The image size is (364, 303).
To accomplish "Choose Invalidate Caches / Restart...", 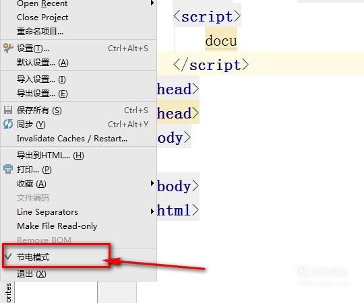I will [72, 139].
